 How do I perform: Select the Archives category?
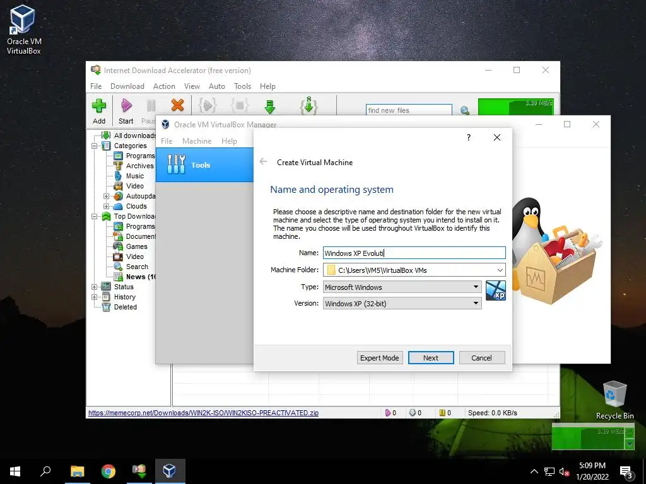(139, 166)
